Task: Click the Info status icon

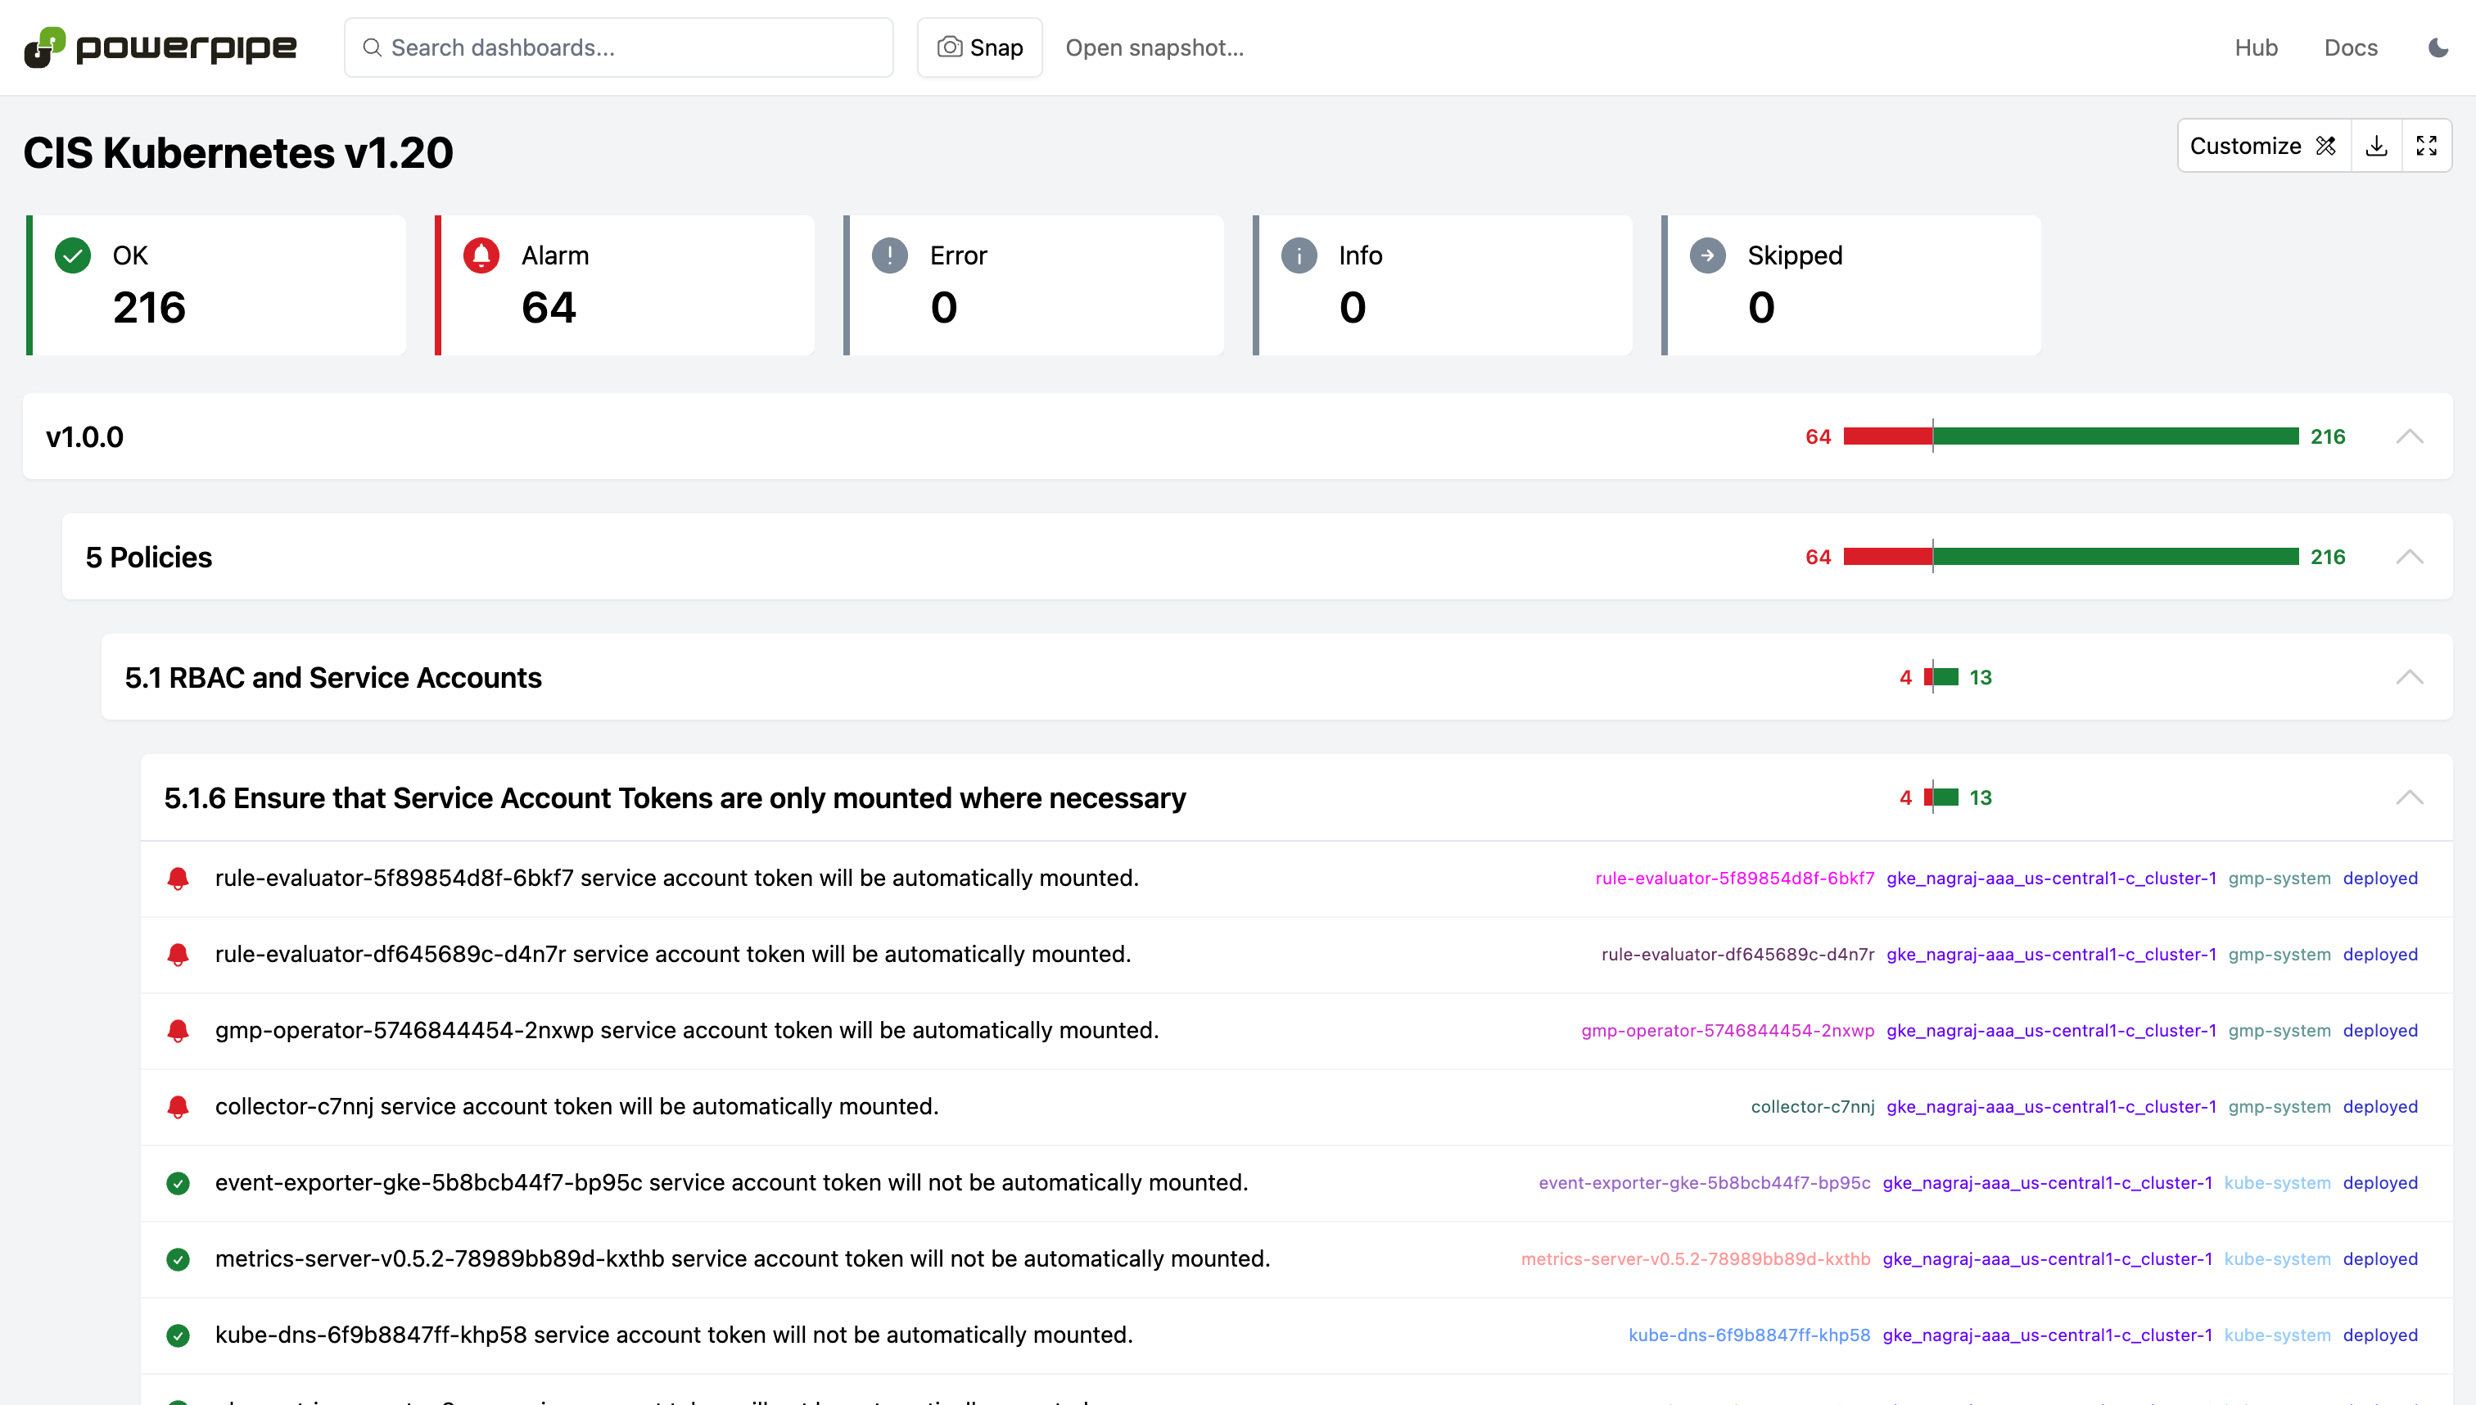Action: [1299, 255]
